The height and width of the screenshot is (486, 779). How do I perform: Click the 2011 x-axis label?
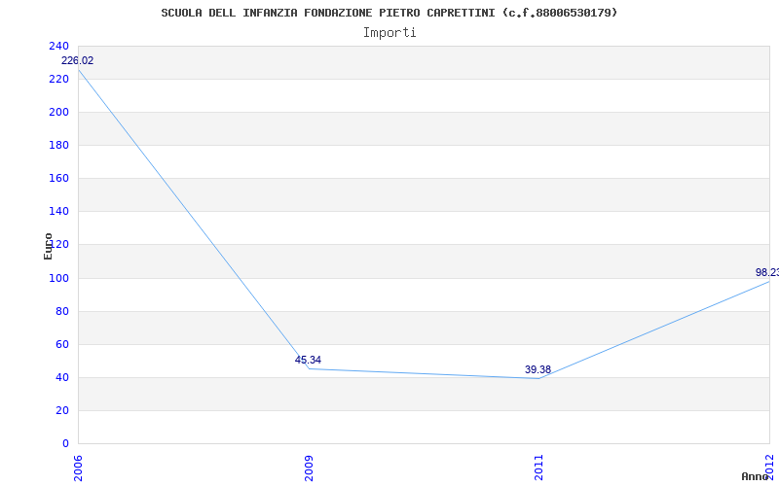coord(538,469)
